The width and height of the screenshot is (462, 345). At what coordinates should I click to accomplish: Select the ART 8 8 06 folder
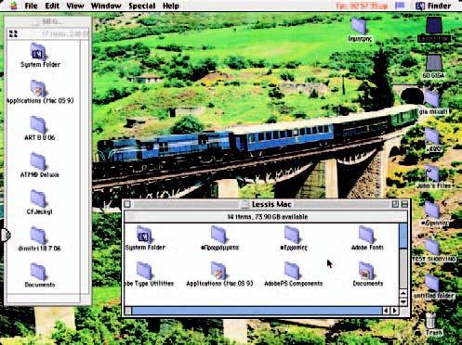(39, 128)
